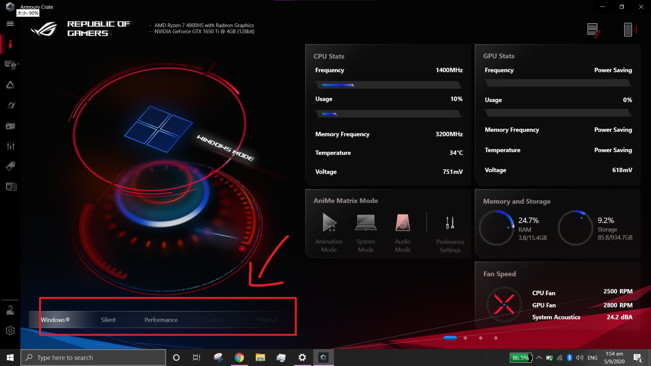Open the Device keyboard-mouse icon in sidebar
651x366 pixels.
(11, 64)
